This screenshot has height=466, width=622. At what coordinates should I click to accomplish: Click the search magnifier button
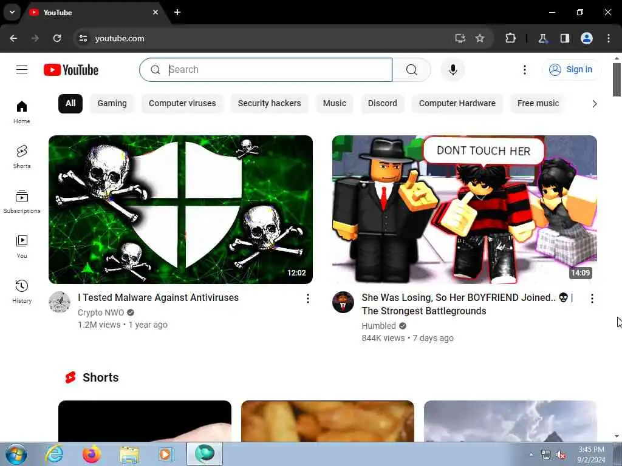click(412, 70)
